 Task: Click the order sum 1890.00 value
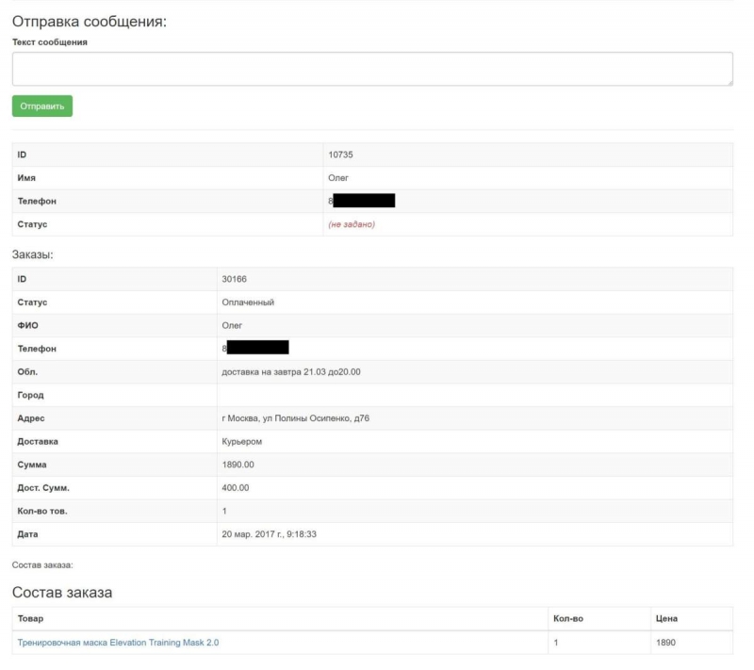click(x=238, y=466)
